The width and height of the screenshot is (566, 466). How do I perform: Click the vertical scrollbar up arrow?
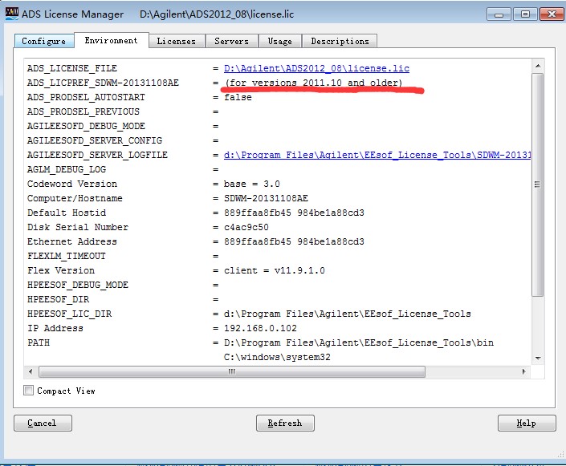coord(538,66)
